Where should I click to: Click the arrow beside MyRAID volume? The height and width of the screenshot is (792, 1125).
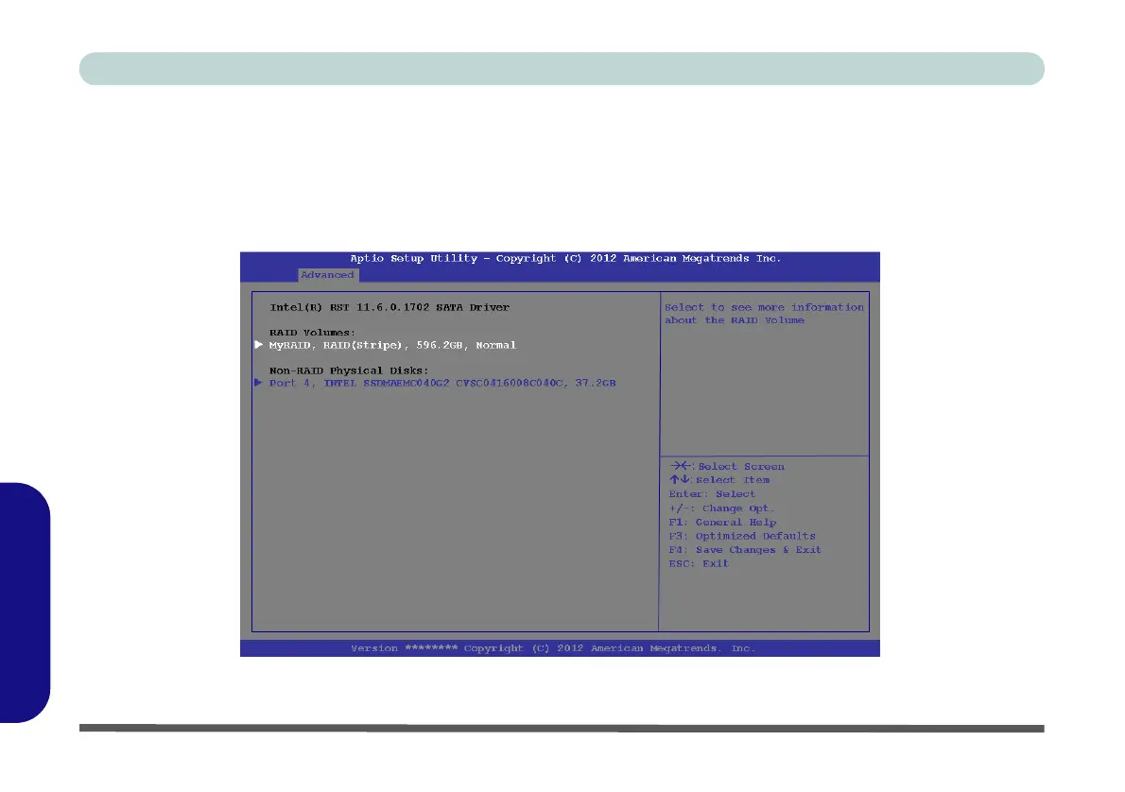pyautogui.click(x=259, y=345)
